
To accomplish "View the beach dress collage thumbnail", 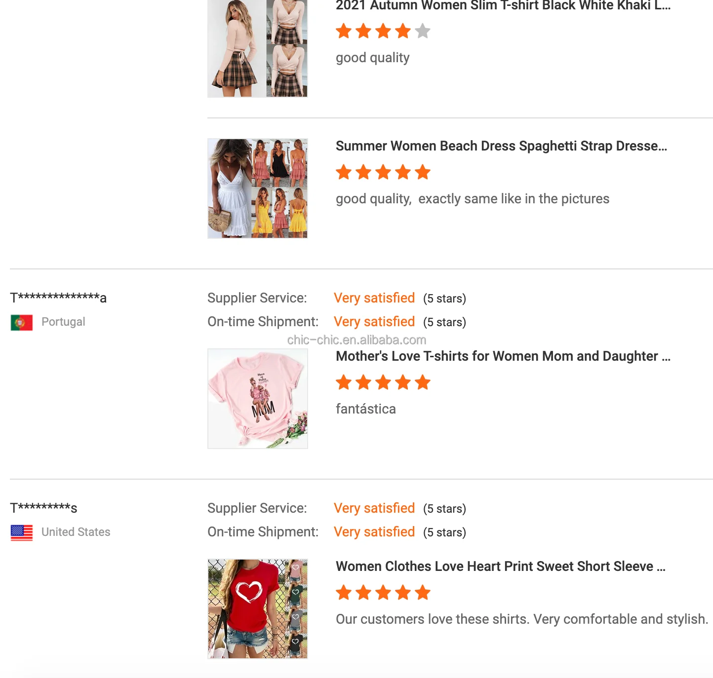I will [257, 188].
